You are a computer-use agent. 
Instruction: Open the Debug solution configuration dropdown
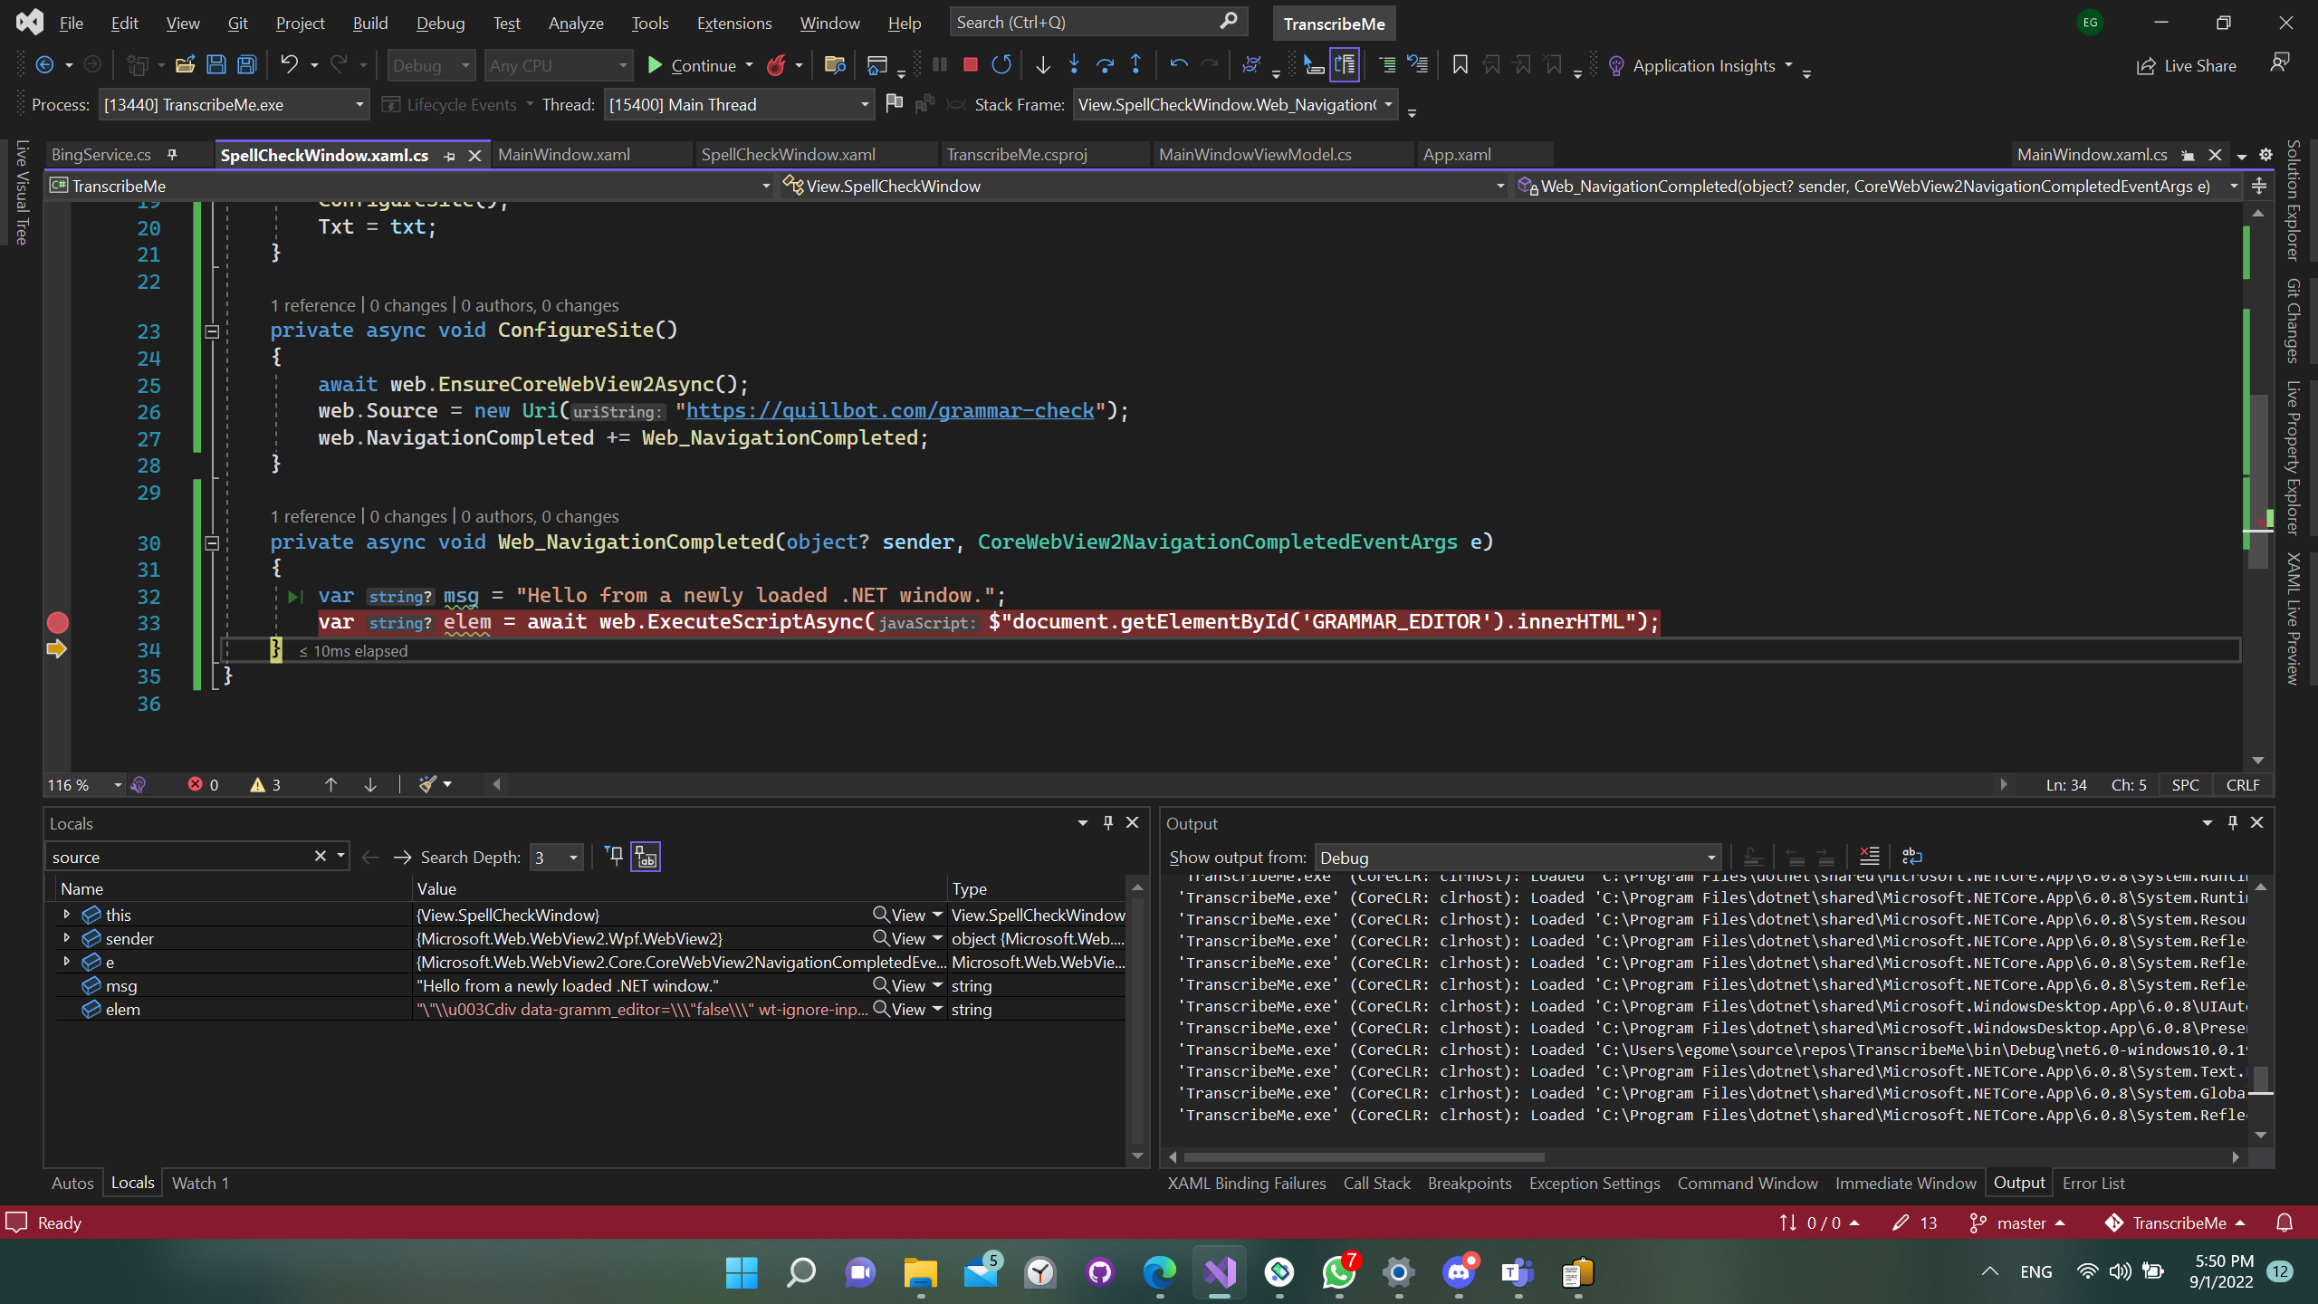pos(430,64)
